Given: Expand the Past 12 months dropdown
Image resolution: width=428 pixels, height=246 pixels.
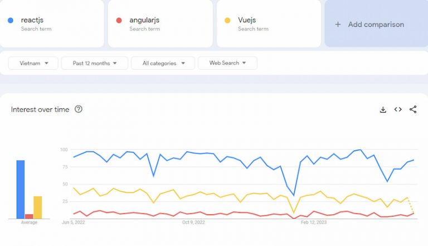Looking at the screenshot, I should pyautogui.click(x=95, y=63).
